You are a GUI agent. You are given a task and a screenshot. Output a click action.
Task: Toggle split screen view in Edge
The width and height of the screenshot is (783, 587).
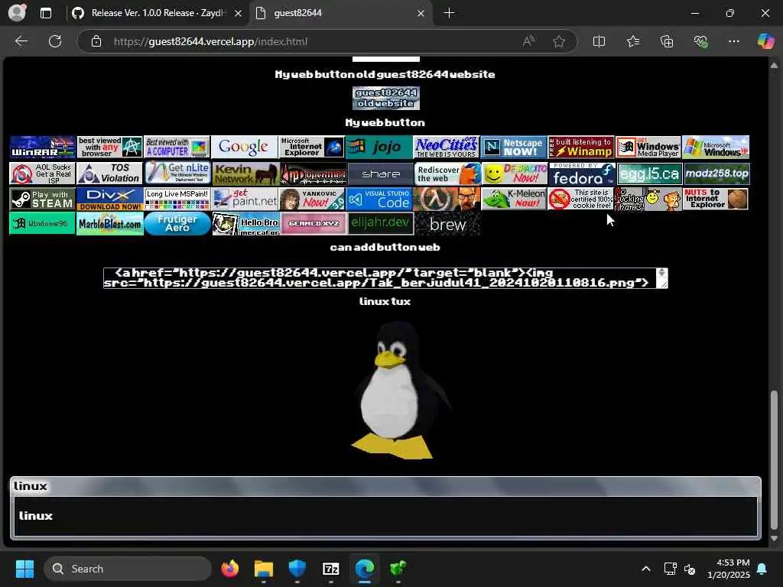[x=599, y=41]
